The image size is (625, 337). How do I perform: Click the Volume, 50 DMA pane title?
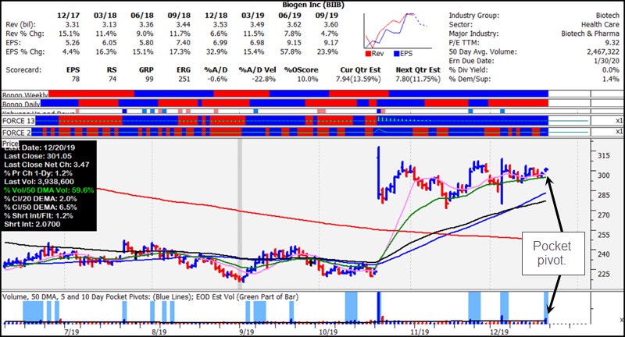tap(150, 296)
